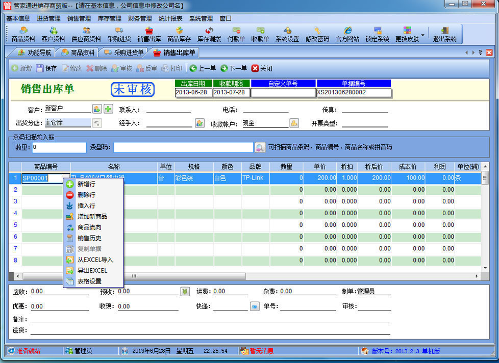This screenshot has width=499, height=363.
Task: Click the customer lookup icon beside 新客户
Action: pos(97,109)
